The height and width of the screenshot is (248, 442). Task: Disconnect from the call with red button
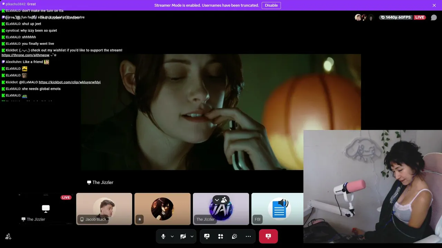(x=268, y=236)
